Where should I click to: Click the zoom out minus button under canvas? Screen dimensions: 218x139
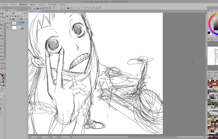[x=43, y=137]
